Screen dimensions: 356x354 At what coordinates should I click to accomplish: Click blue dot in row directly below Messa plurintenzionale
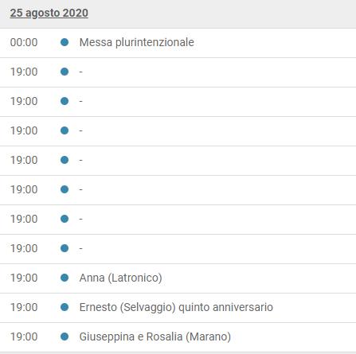(65, 72)
